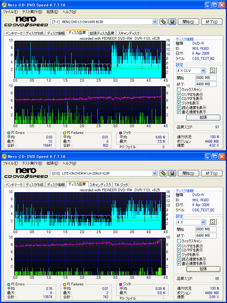Toggle 書込速度を表示 checkbox in BENQ window
The width and height of the screenshot is (227, 303).
click(x=179, y=112)
